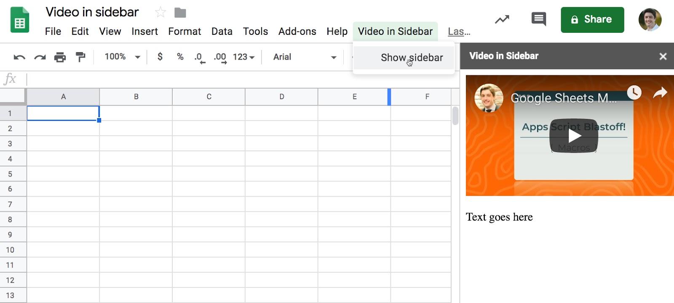Click the channel avatar on video
Viewport: 674px width, 303px height.
click(489, 98)
